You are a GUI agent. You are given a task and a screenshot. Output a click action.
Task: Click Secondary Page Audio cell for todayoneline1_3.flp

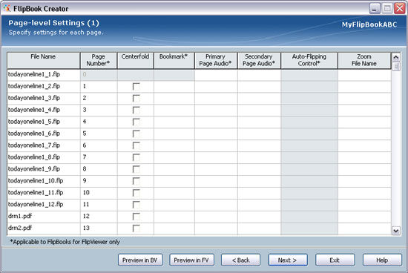coord(259,99)
